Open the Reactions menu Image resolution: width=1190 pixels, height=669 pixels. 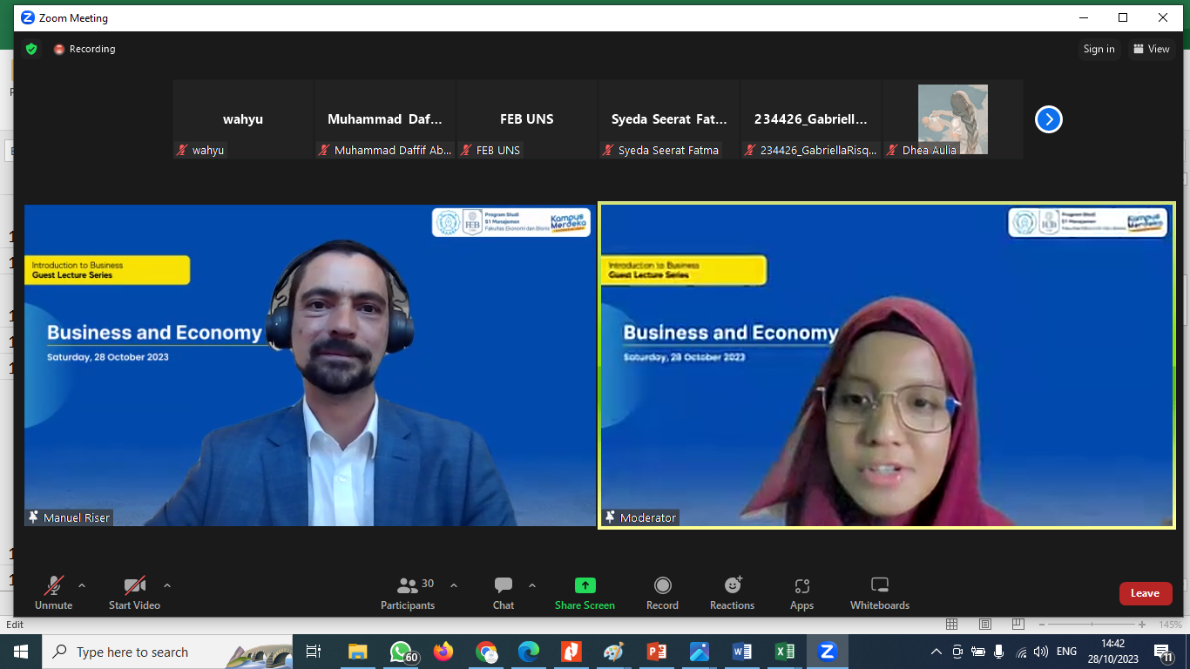tap(732, 594)
